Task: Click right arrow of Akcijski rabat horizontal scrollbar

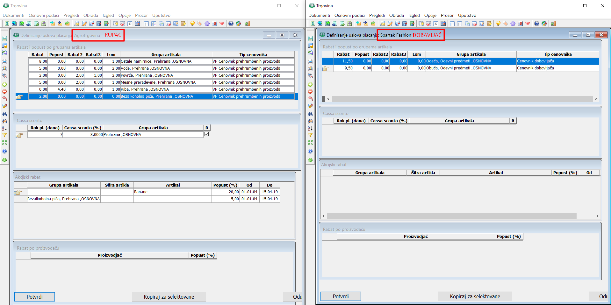Action: 597,216
